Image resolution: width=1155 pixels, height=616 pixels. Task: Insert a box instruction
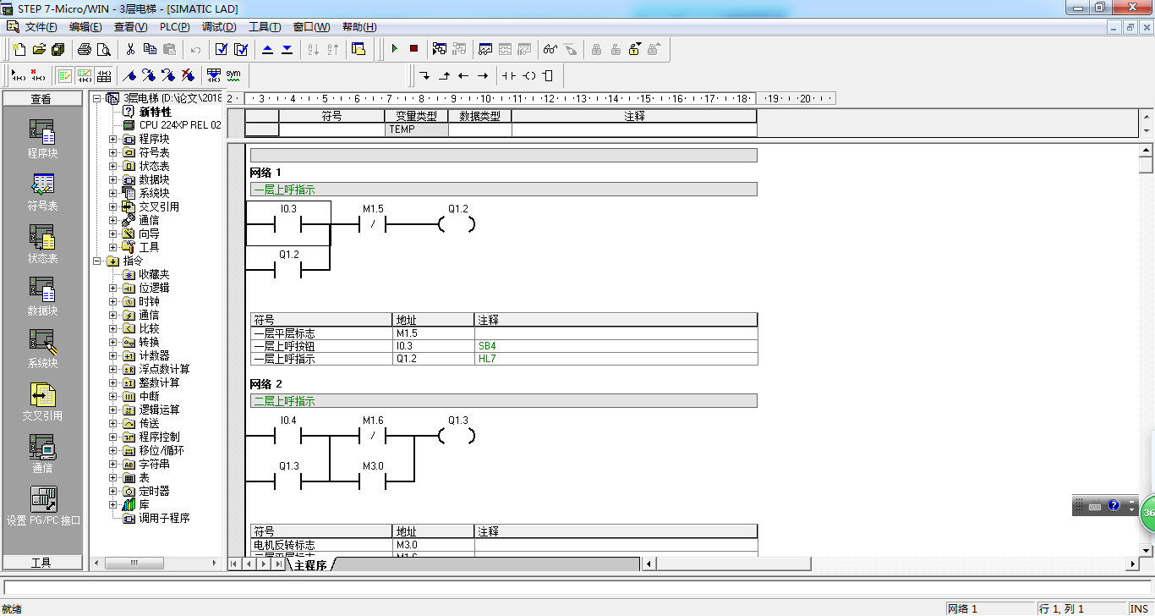548,75
